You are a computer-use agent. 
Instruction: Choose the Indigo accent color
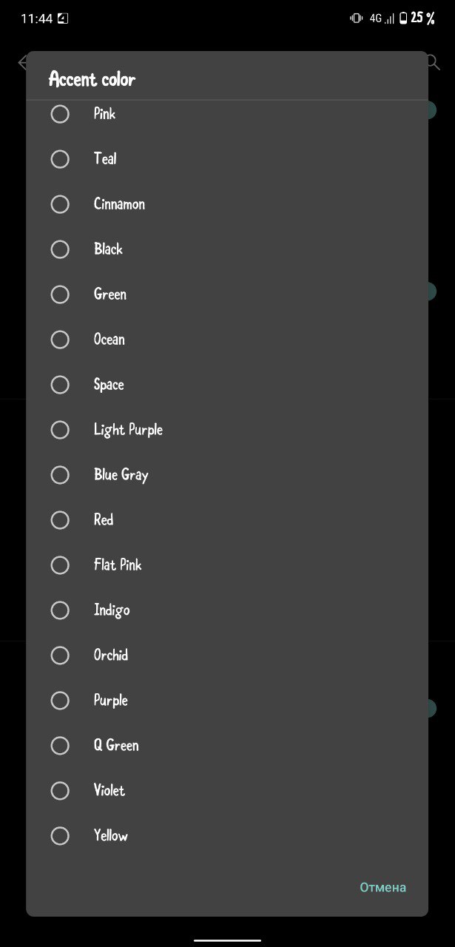(227, 610)
